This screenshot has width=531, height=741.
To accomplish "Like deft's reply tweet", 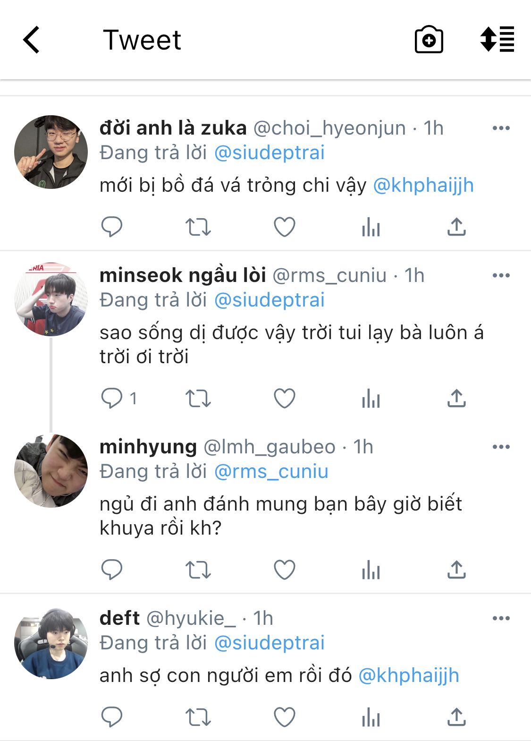I will pyautogui.click(x=285, y=717).
